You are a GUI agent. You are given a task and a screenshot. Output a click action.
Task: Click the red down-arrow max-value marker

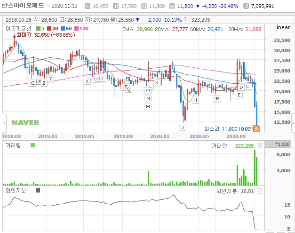pos(14,36)
